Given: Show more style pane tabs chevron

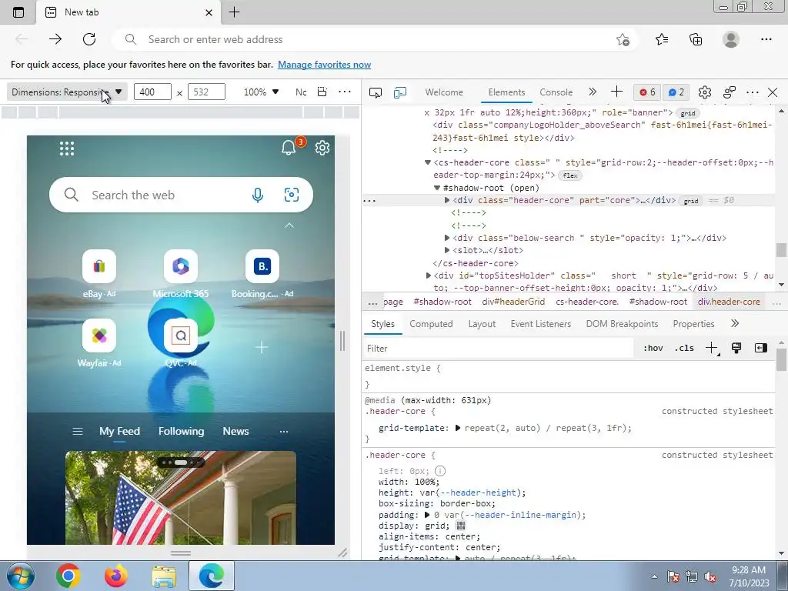Looking at the screenshot, I should coord(735,324).
